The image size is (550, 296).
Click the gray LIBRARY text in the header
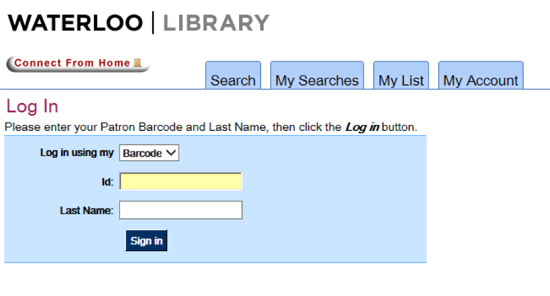(216, 23)
